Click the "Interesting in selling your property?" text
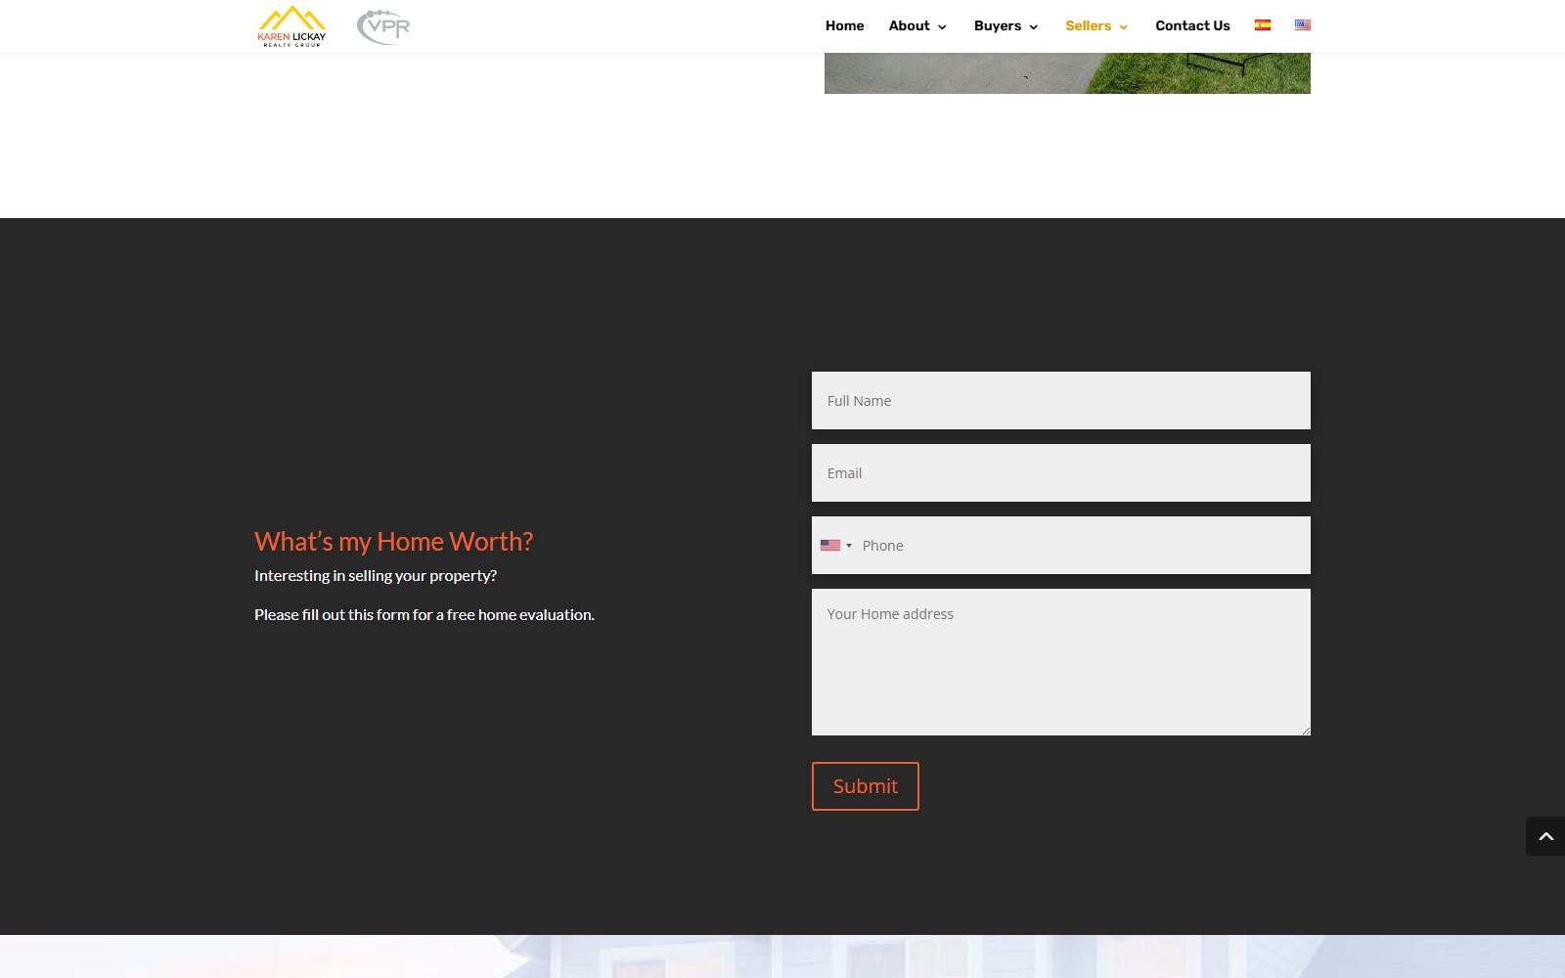Viewport: 1565px width, 978px height. coord(376,575)
